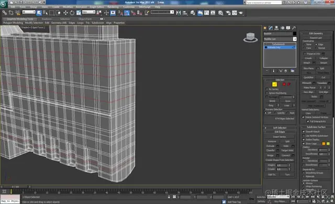This screenshot has height=204, width=335.
Task: Click the Insert Vertex button
Action: pyautogui.click(x=280, y=137)
